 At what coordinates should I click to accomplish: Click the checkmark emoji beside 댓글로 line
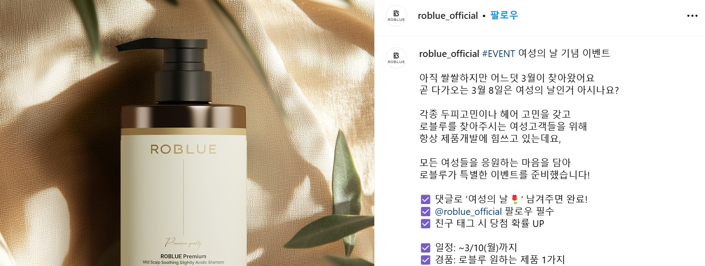(x=425, y=199)
